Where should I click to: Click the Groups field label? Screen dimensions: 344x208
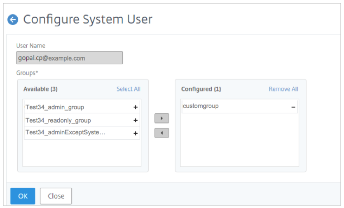tap(26, 72)
